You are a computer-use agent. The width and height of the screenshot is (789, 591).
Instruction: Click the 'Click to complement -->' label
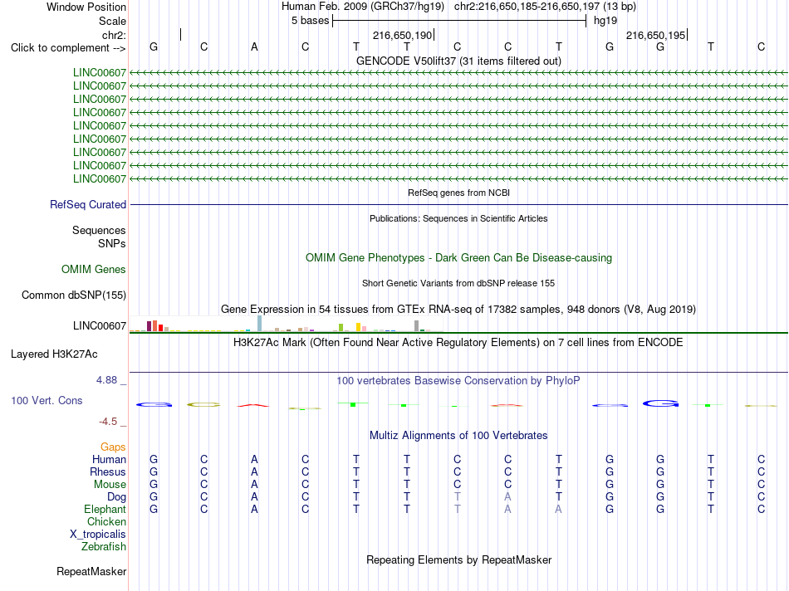(x=68, y=48)
